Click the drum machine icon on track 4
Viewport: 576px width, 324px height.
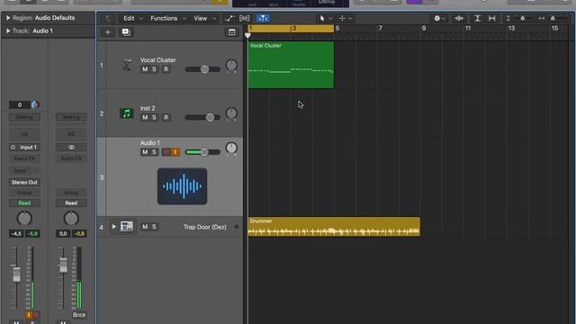pos(127,226)
